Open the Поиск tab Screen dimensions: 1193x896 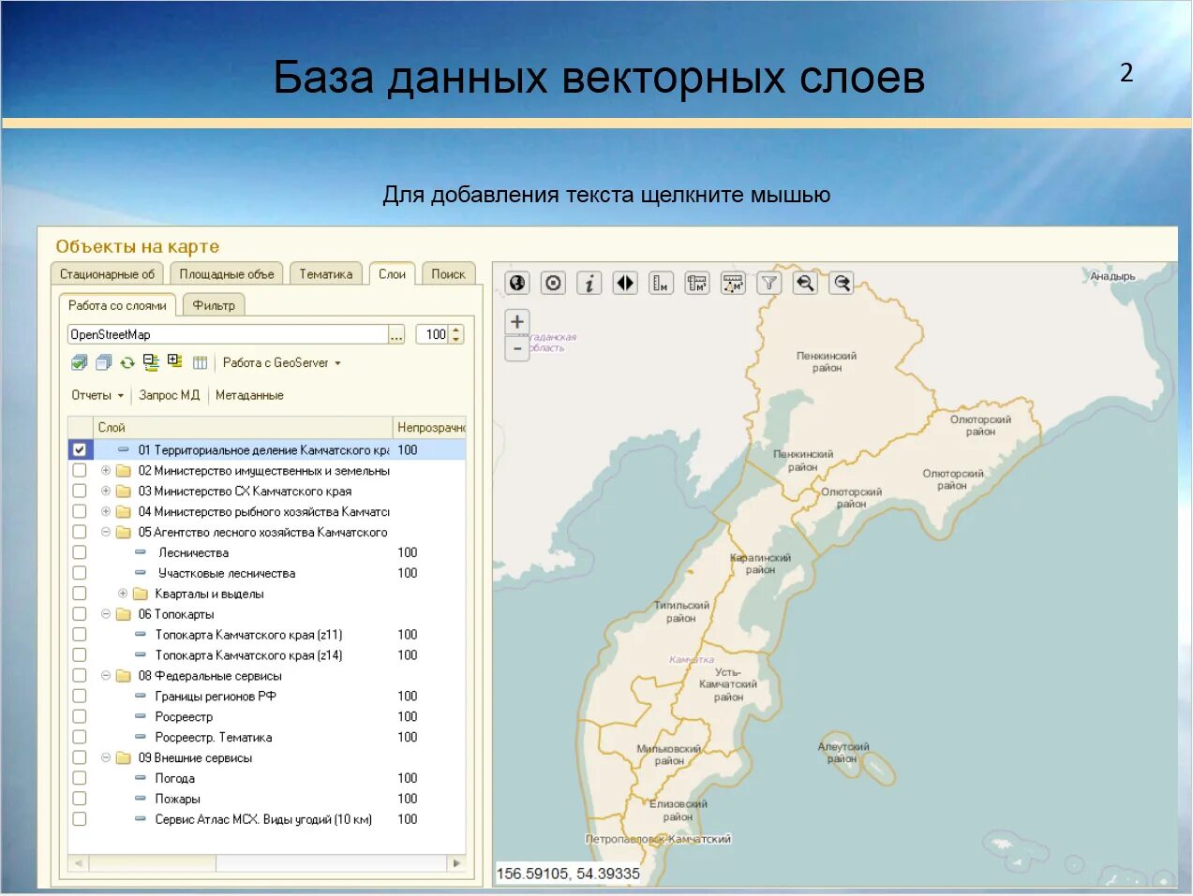[448, 274]
